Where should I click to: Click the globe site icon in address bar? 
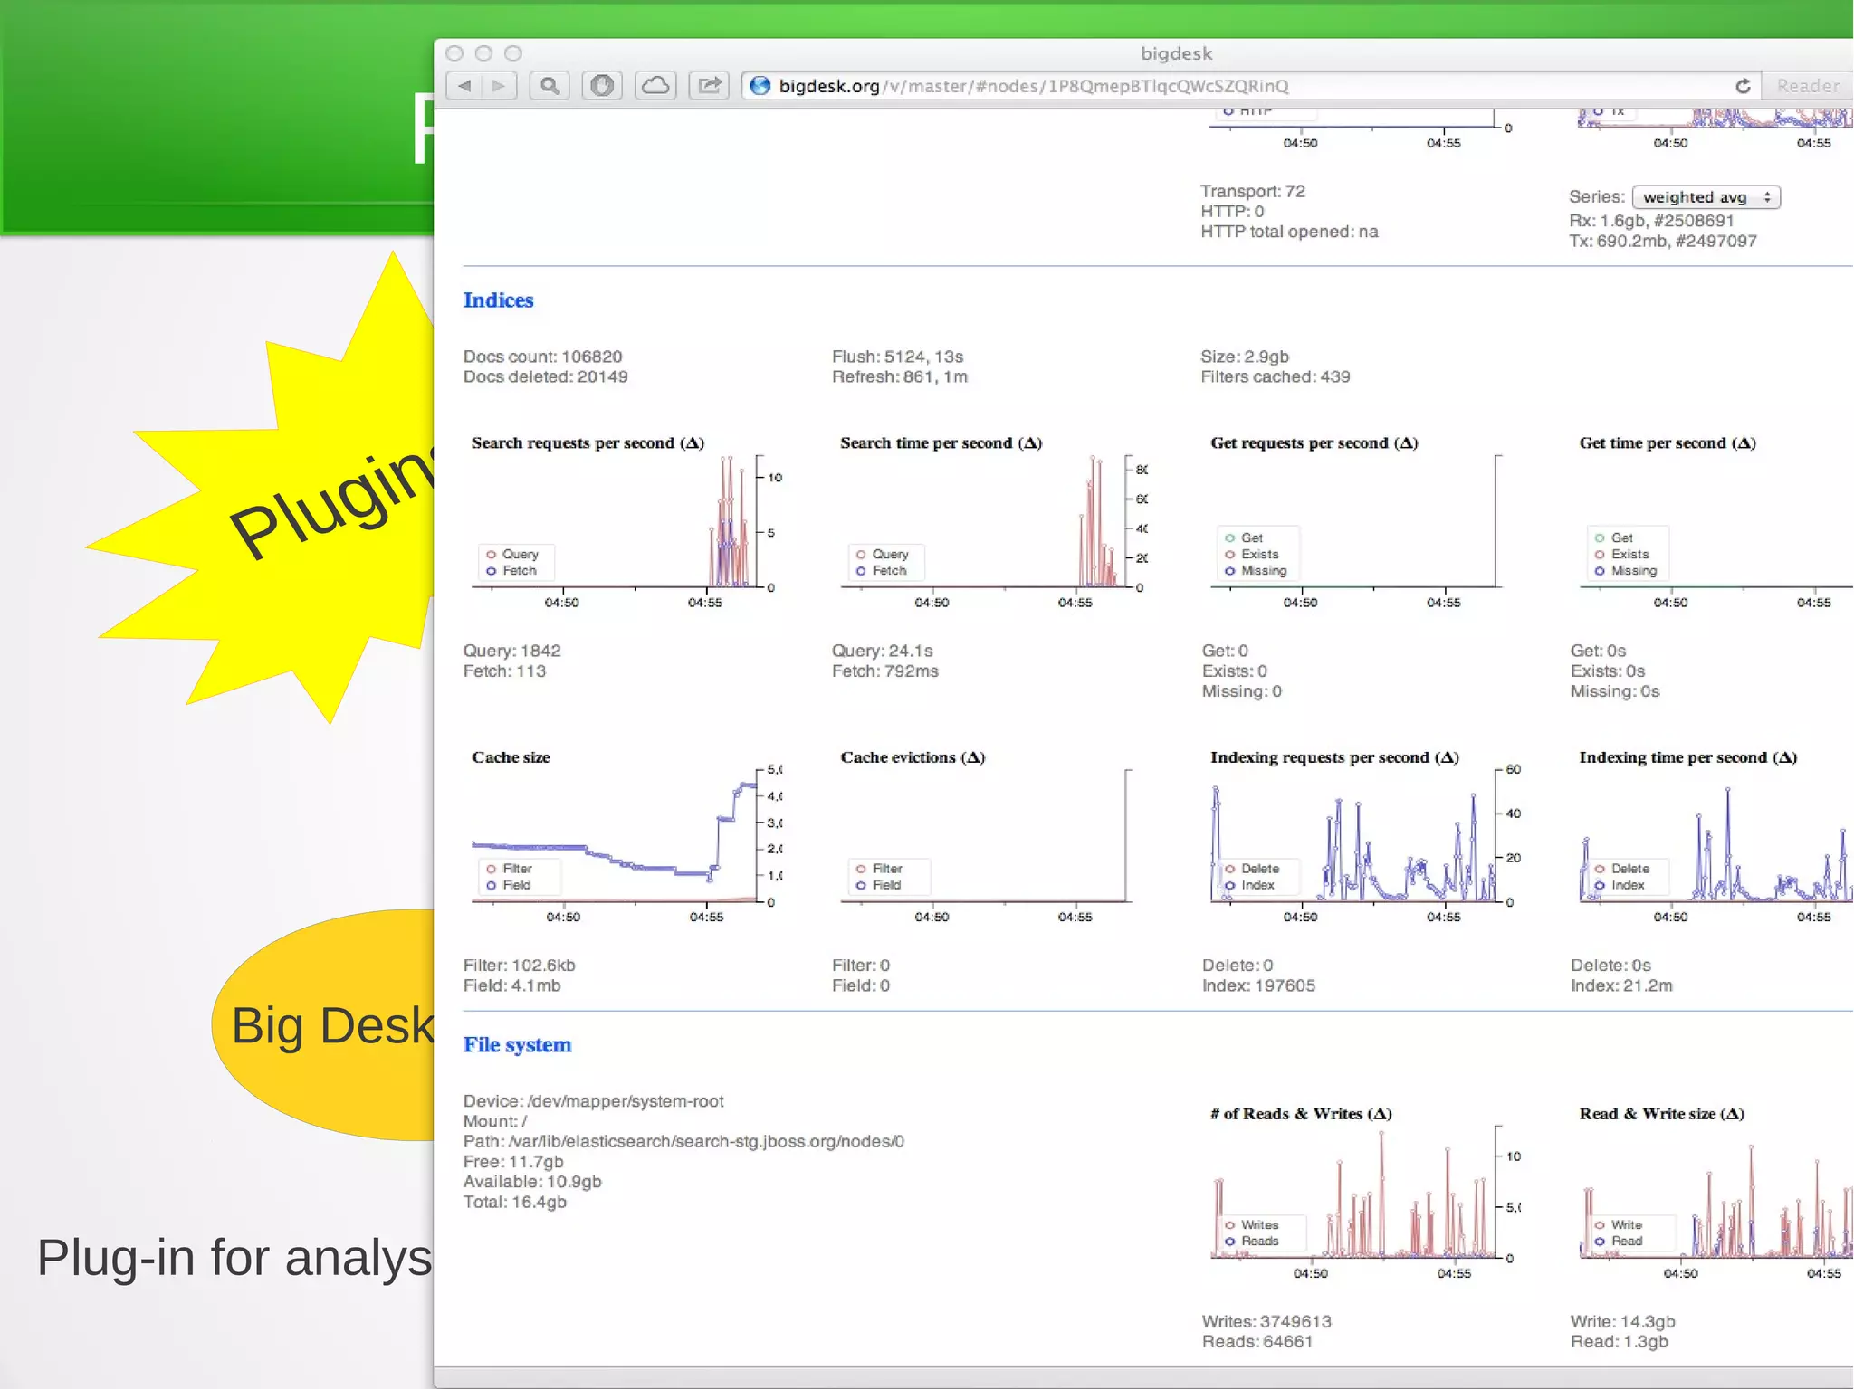(x=760, y=86)
